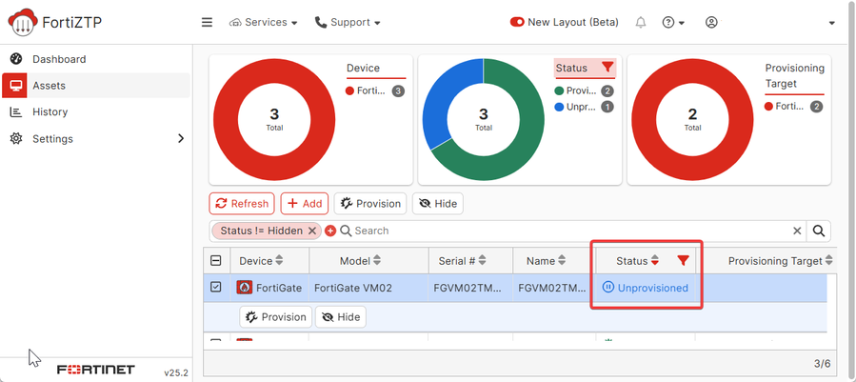The image size is (856, 382).
Task: Click the Refresh button
Action: click(x=242, y=204)
